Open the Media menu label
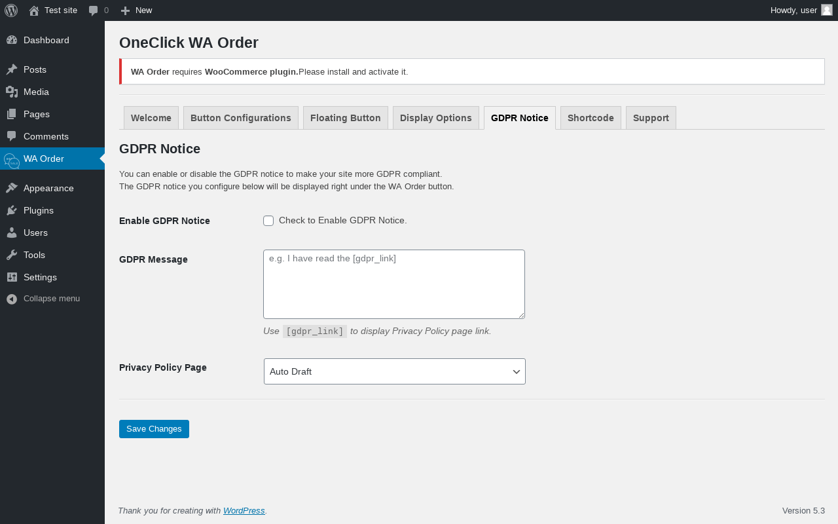Viewport: 838px width, 524px height. point(36,92)
